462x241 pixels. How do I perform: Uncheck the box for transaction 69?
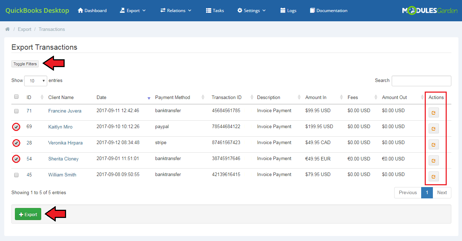click(x=16, y=127)
